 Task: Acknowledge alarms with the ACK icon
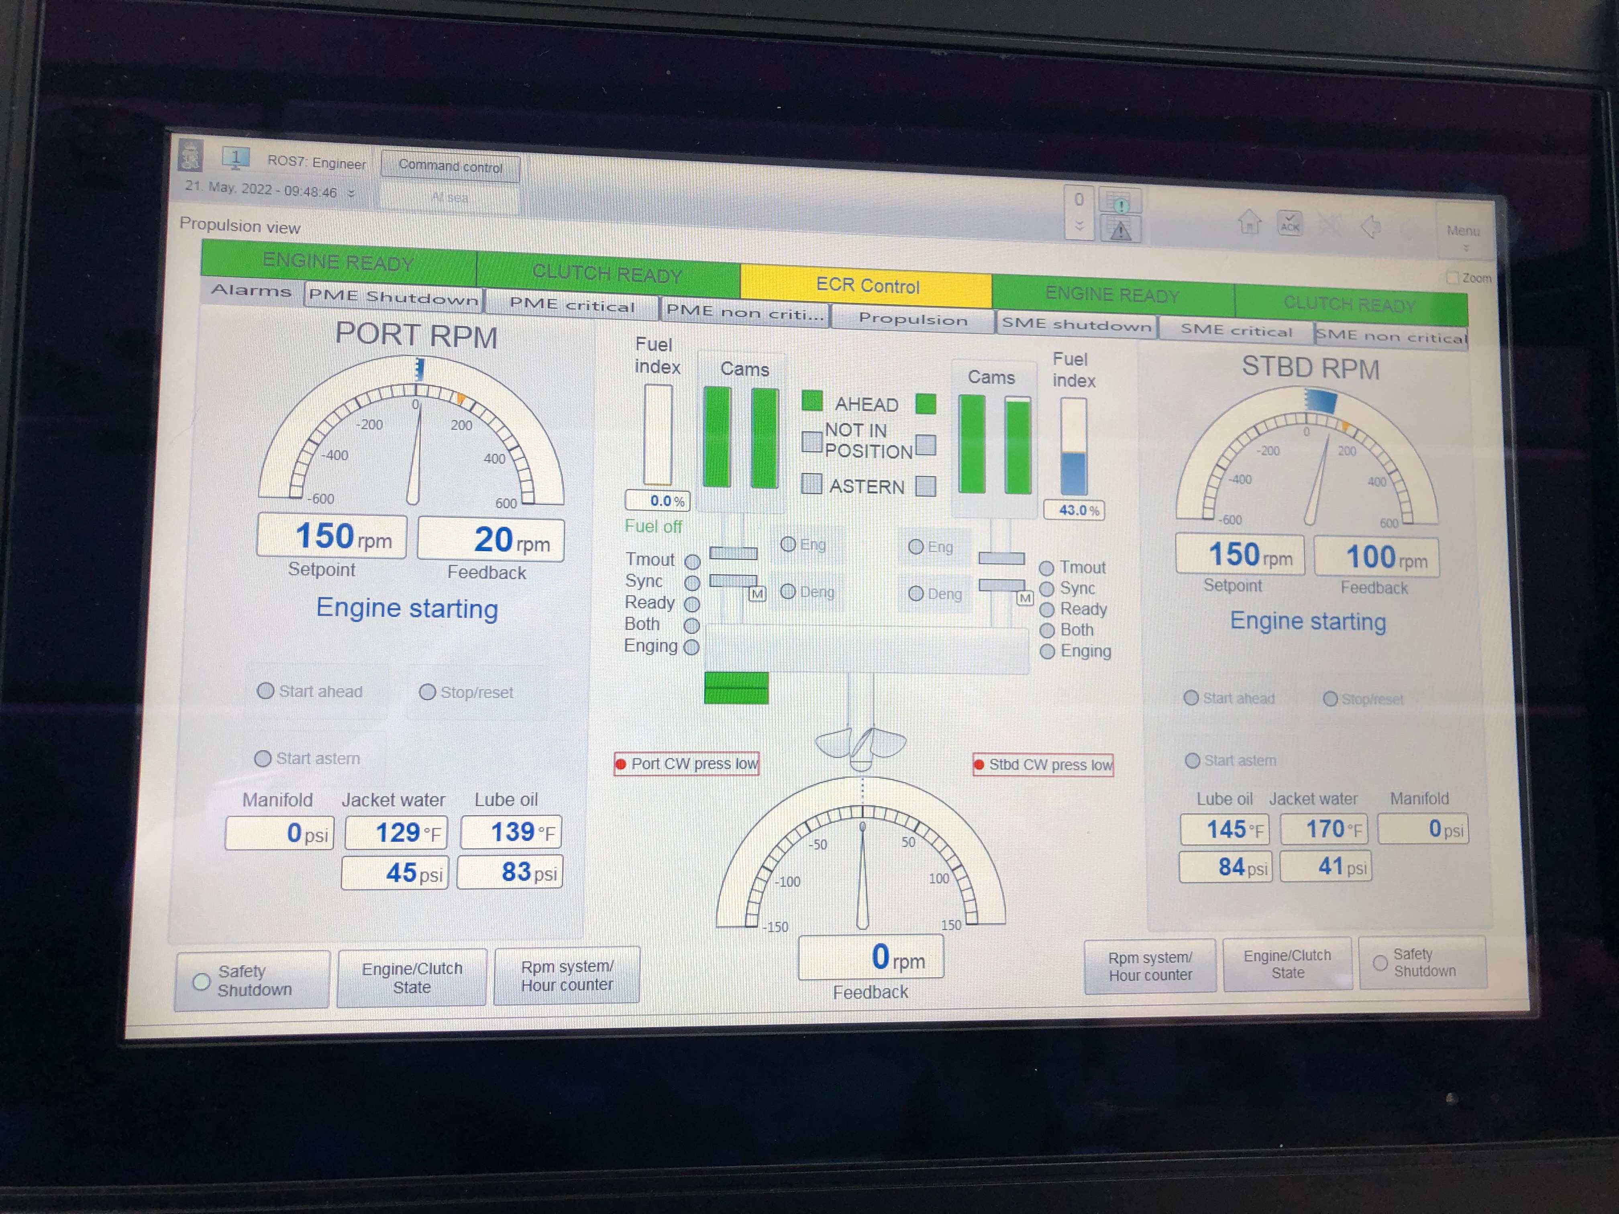pyautogui.click(x=1290, y=223)
